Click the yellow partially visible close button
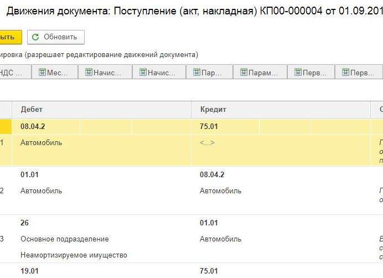This screenshot has height=278, width=383. (11, 37)
